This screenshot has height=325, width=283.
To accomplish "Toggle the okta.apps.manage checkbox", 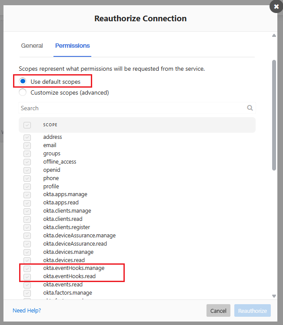I will pos(27,195).
